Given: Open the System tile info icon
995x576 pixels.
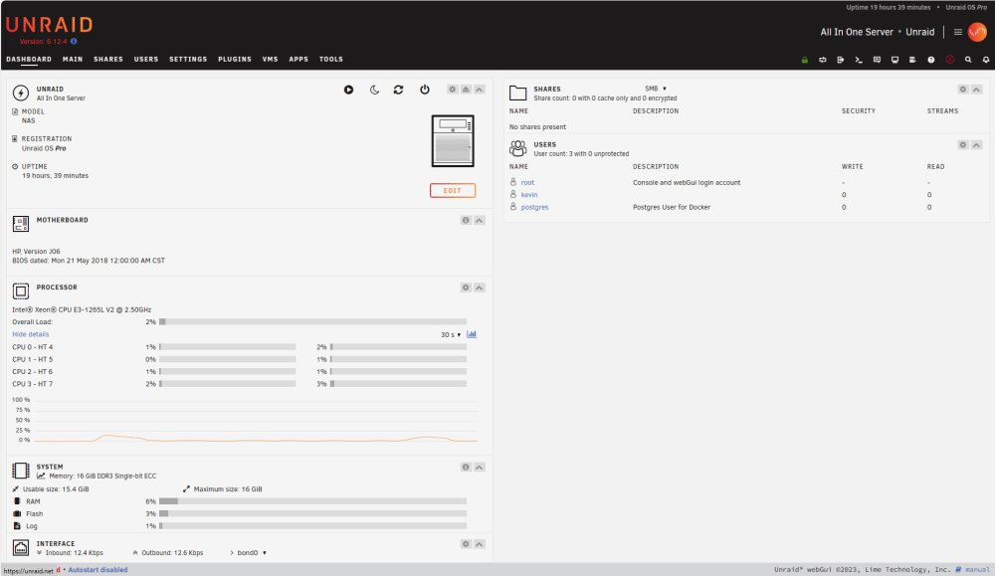Looking at the screenshot, I should [x=466, y=467].
